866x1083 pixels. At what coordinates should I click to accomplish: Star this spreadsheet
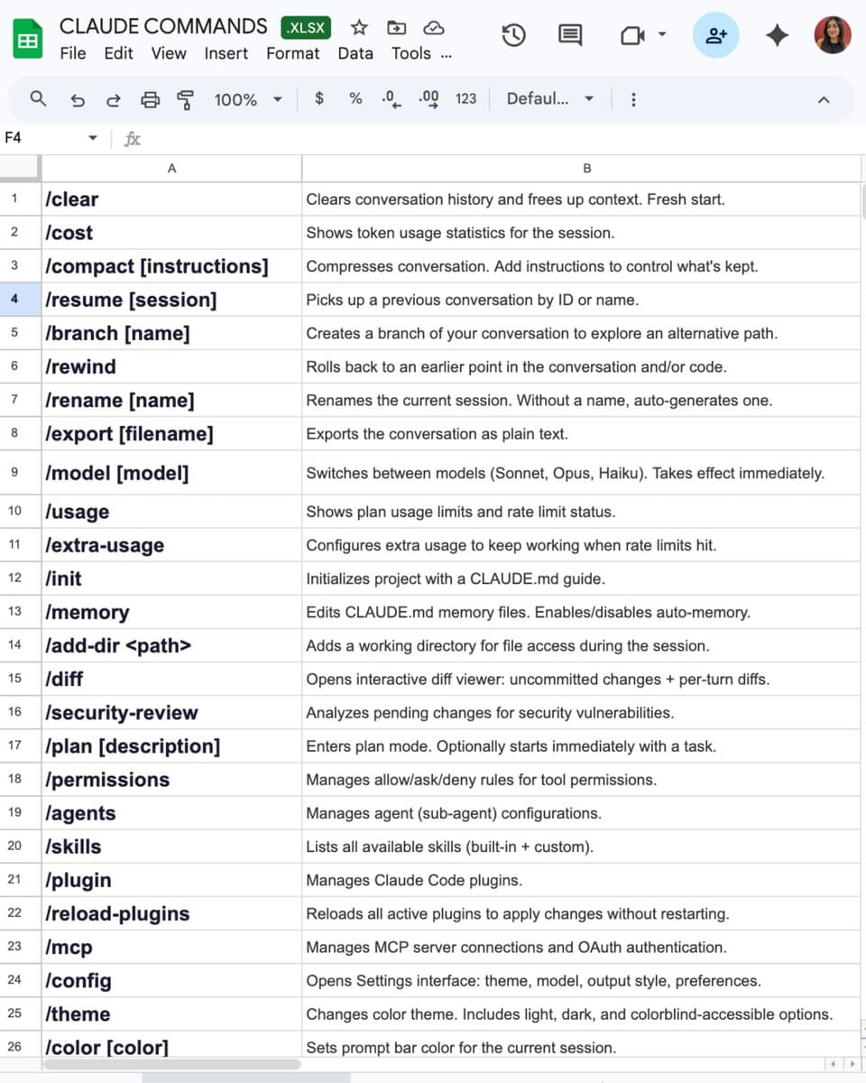359,27
